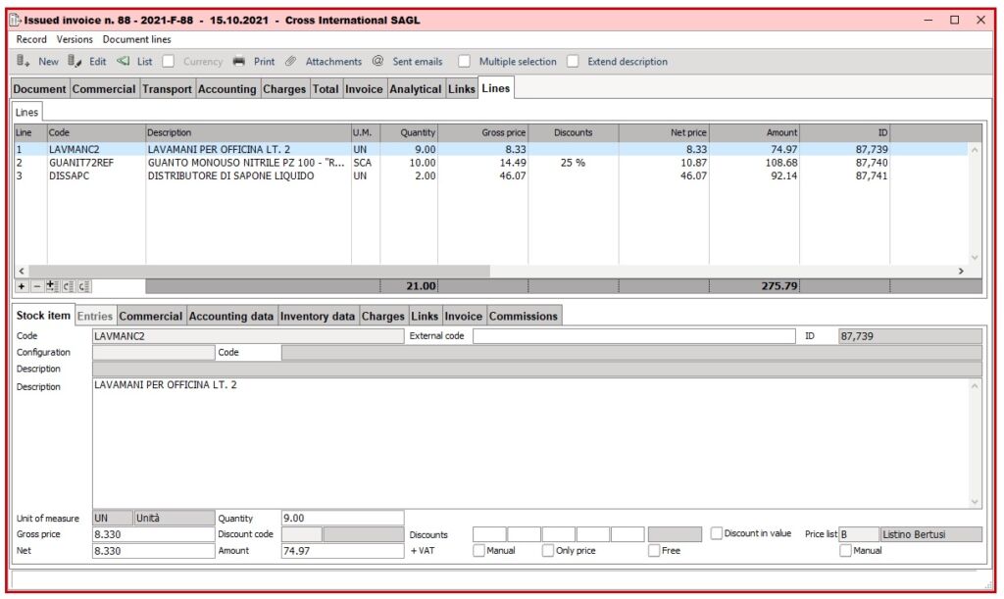Open the Inventory data tab
1004x599 pixels.
318,316
